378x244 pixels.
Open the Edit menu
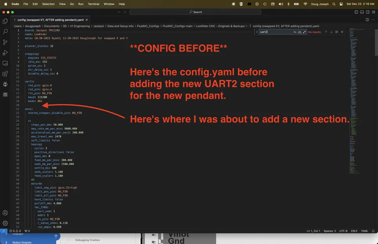coord(35,4)
